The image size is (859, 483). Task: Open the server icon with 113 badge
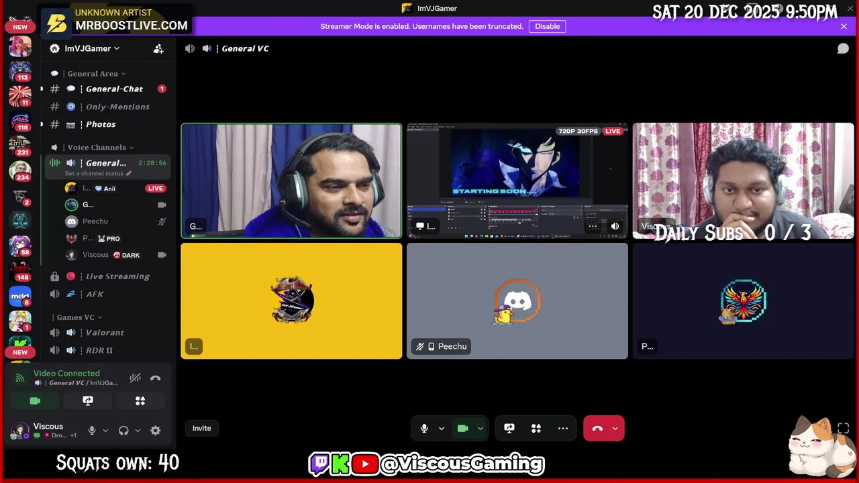click(x=20, y=70)
